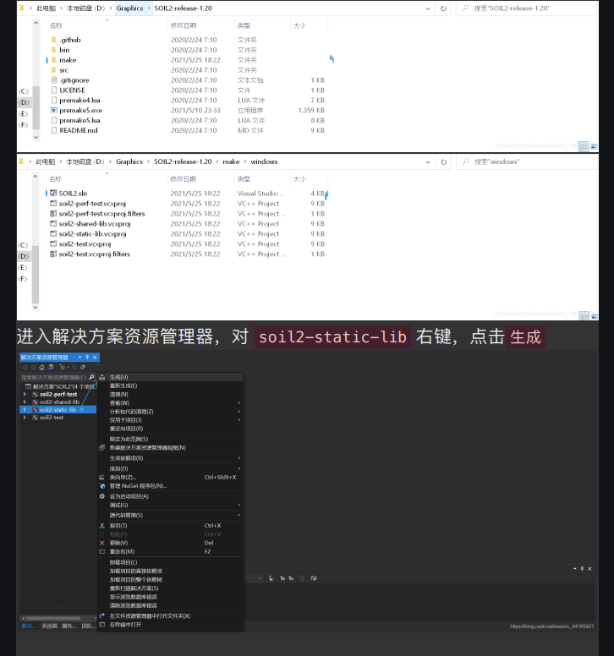This screenshot has width=614, height=656.
Task: Click the search box labeled 搜索"windows"
Action: 527,162
